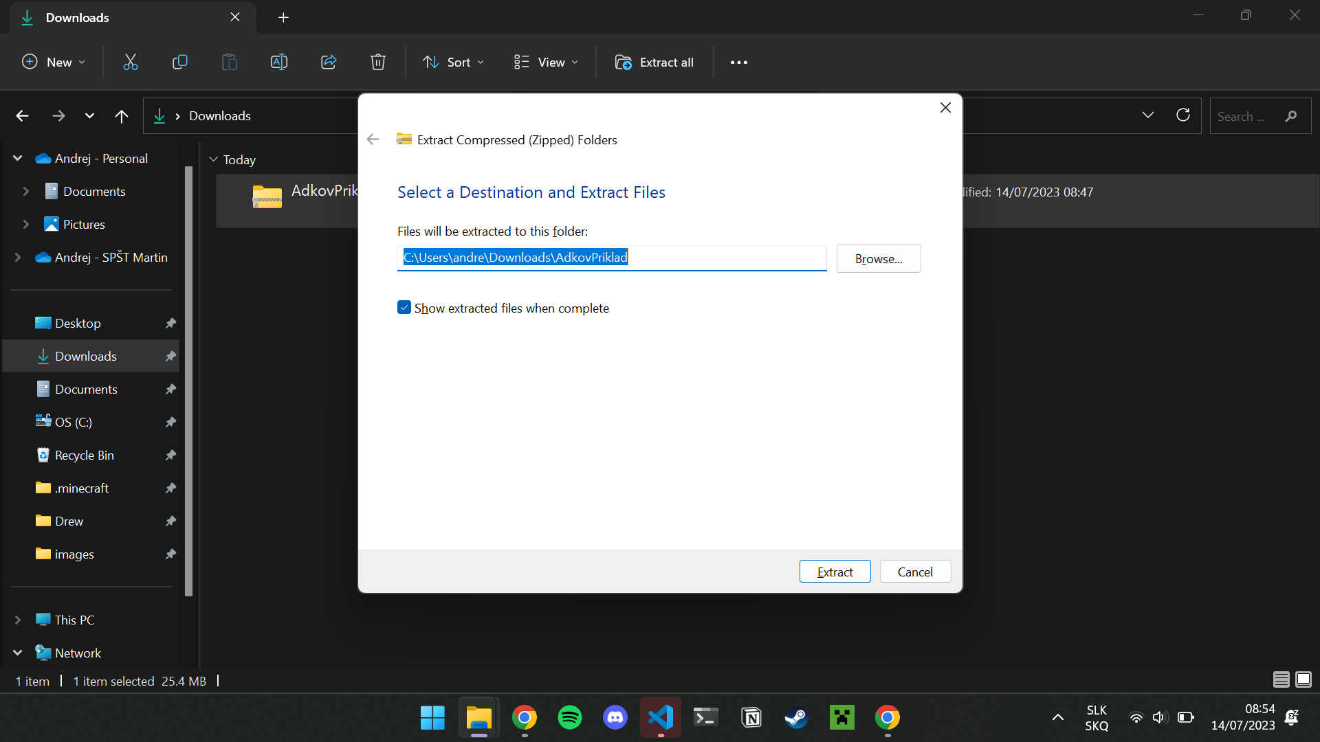Click the Cut scissors icon in toolbar
This screenshot has height=742, width=1320.
pos(131,63)
